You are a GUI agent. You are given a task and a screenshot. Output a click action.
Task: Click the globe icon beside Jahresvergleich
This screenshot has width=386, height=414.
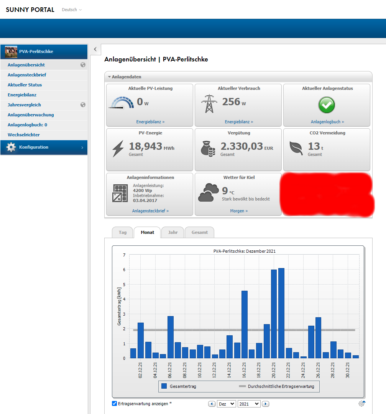tap(83, 105)
